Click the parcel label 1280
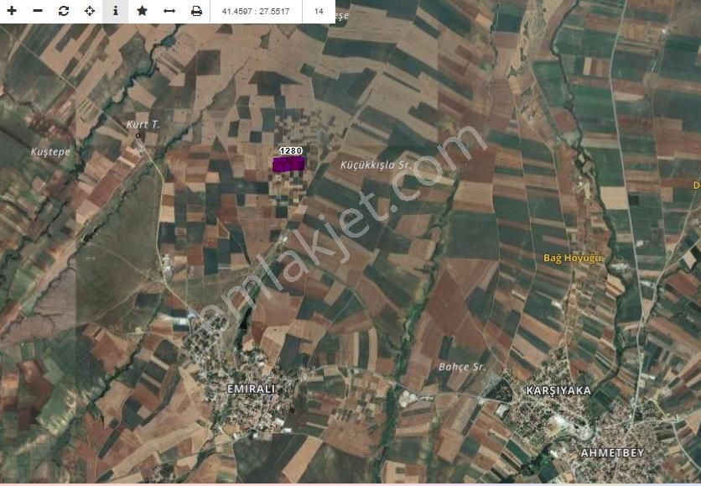 (291, 151)
